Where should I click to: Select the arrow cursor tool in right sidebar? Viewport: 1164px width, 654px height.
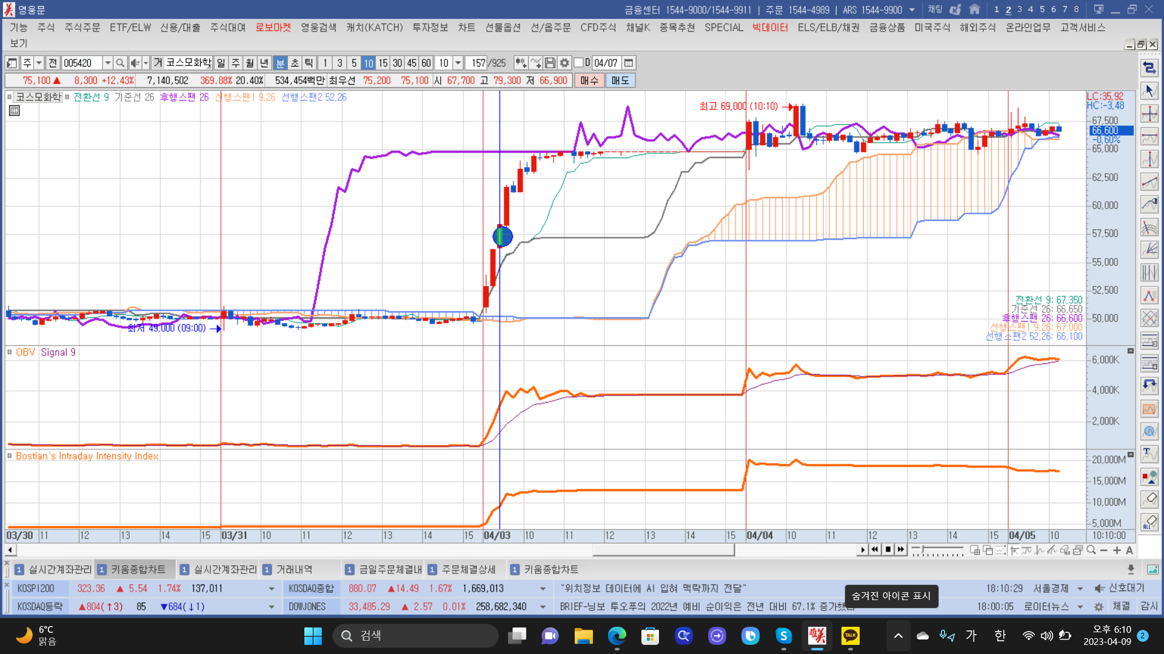tap(1149, 91)
